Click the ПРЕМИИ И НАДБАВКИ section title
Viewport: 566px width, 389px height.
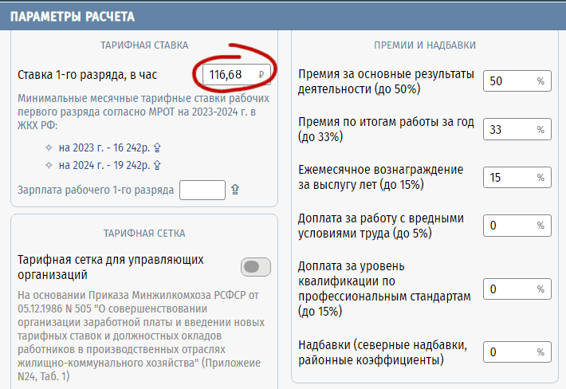point(425,45)
